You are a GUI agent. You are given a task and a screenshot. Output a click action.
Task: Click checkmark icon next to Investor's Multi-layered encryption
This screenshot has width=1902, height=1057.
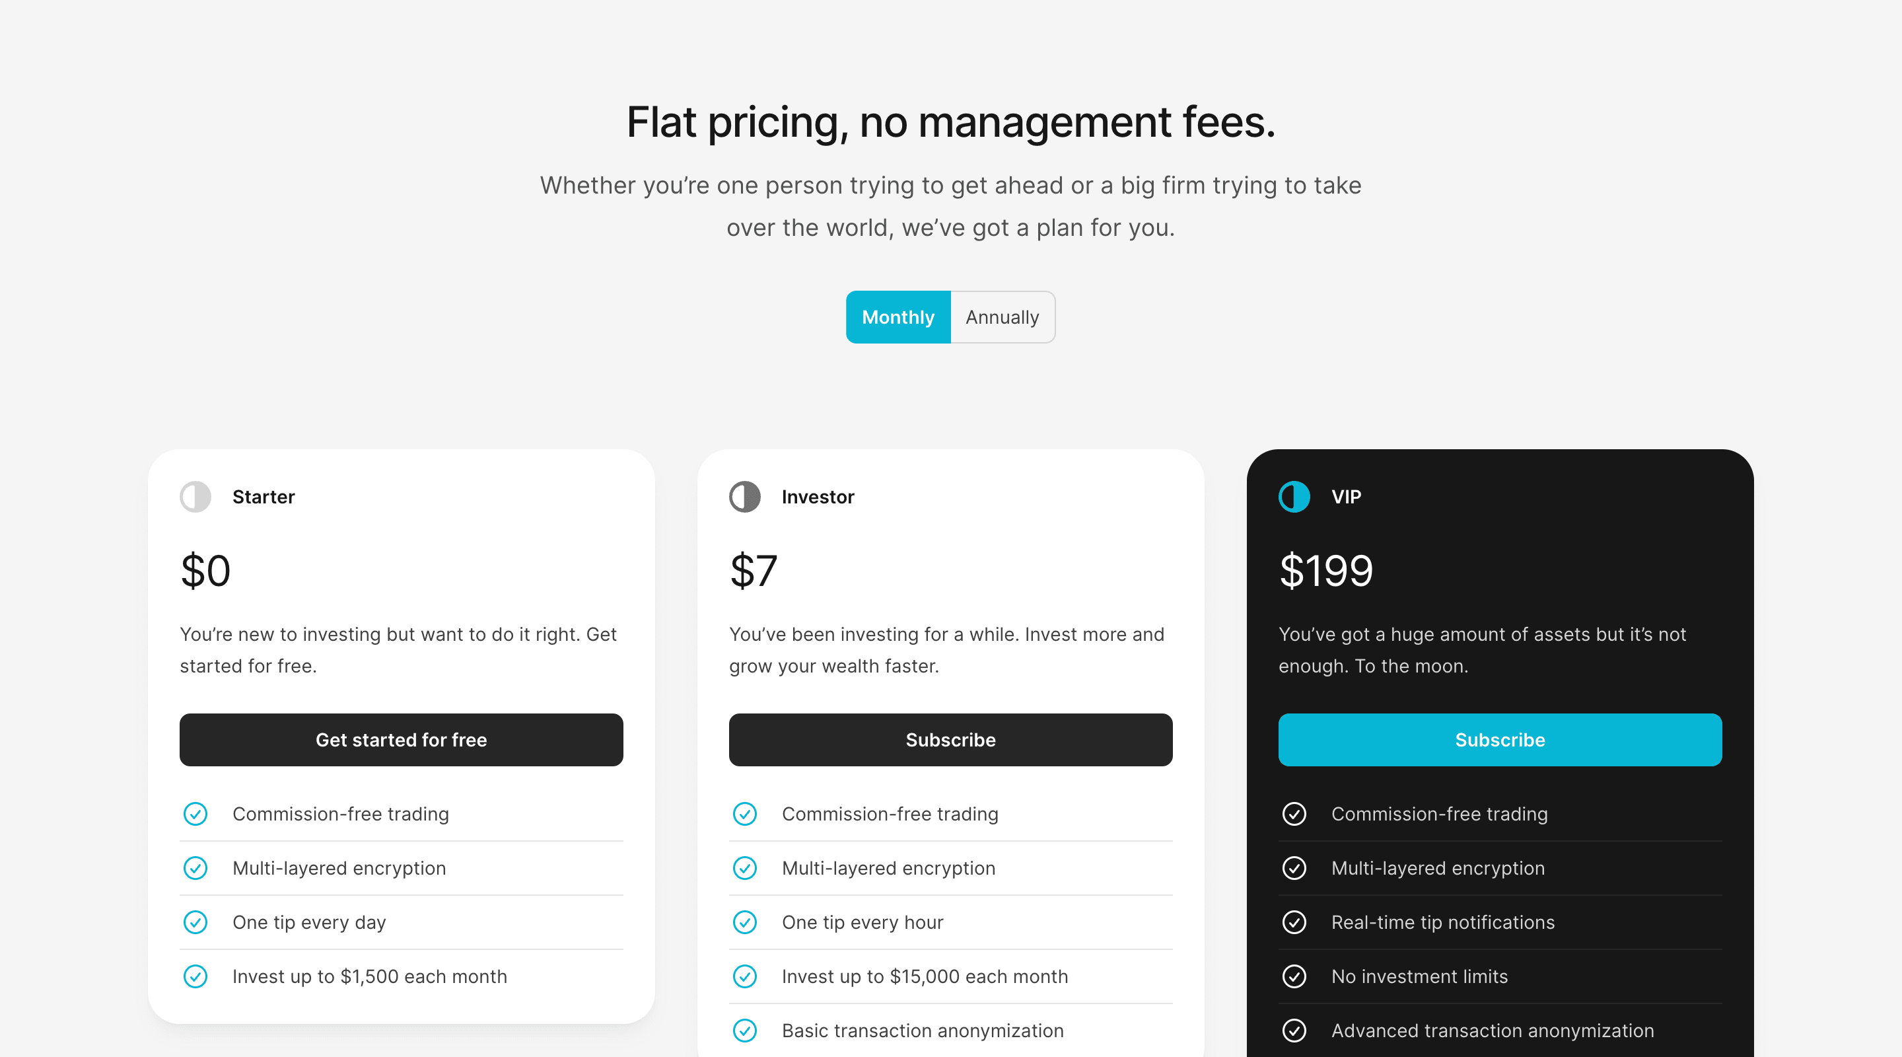click(745, 868)
